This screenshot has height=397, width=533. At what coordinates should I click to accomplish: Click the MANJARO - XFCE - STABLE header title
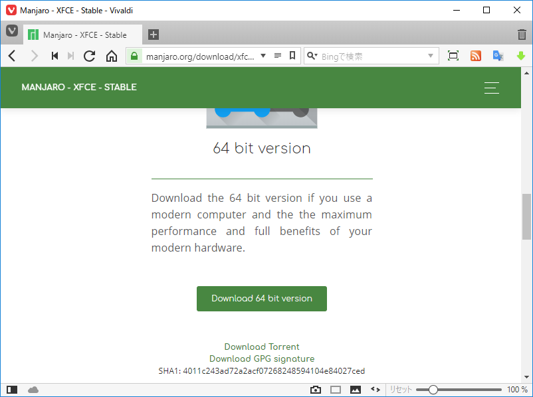(x=79, y=87)
